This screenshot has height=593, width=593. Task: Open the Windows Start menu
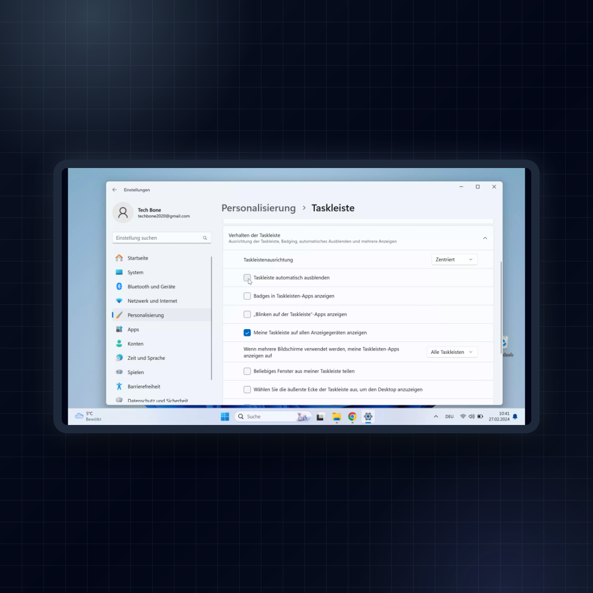pos(225,417)
